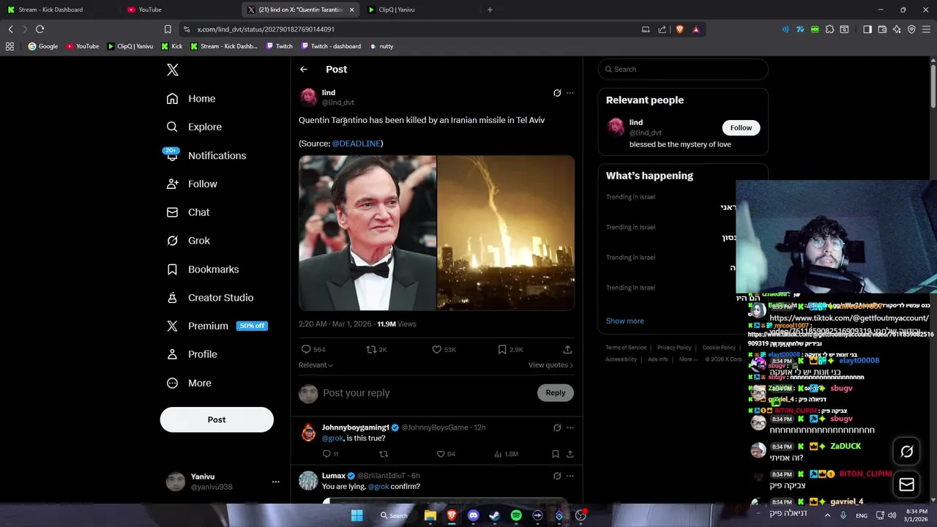Viewport: 937px width, 527px height.
Task: Click the @DEADLINE mention link
Action: [356, 143]
